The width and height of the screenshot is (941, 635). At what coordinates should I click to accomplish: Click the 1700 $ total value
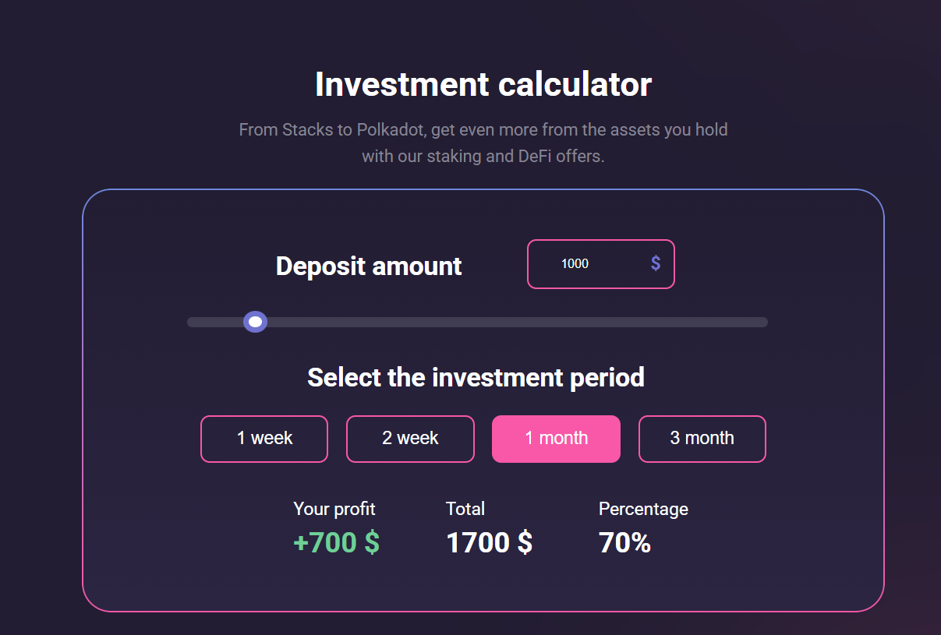coord(489,543)
